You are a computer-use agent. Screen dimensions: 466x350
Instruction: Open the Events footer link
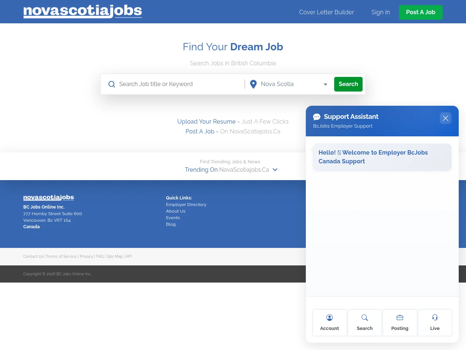pos(173,218)
